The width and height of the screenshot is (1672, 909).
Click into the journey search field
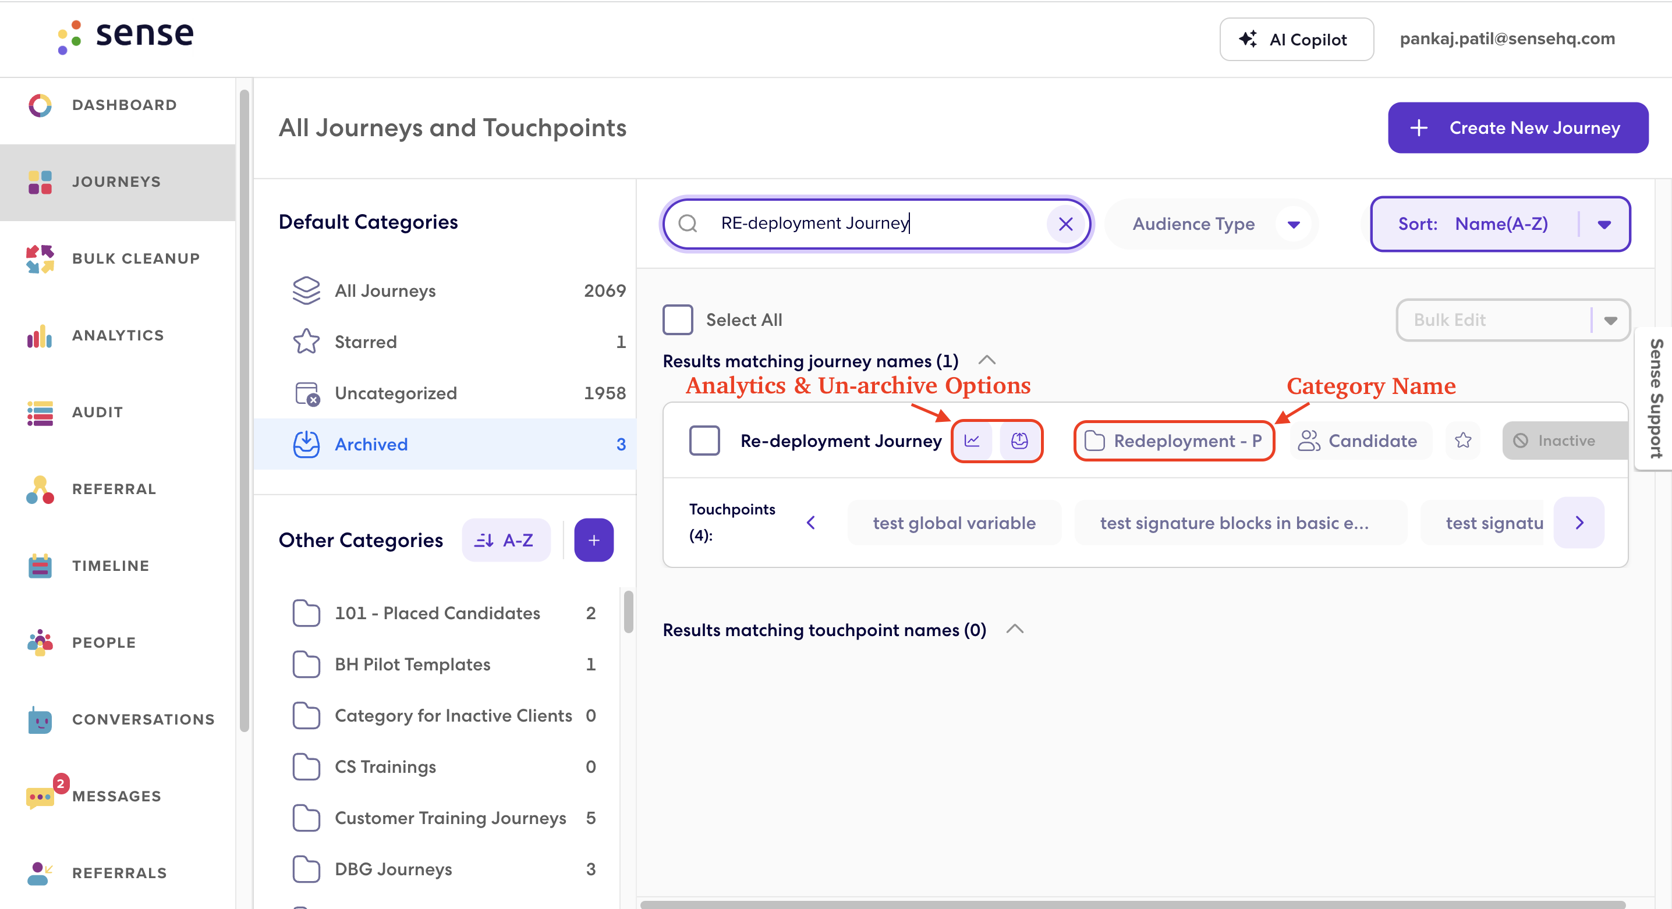876,224
